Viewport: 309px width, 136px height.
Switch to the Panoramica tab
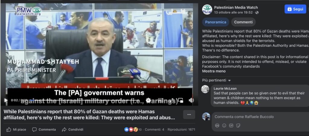[215, 22]
